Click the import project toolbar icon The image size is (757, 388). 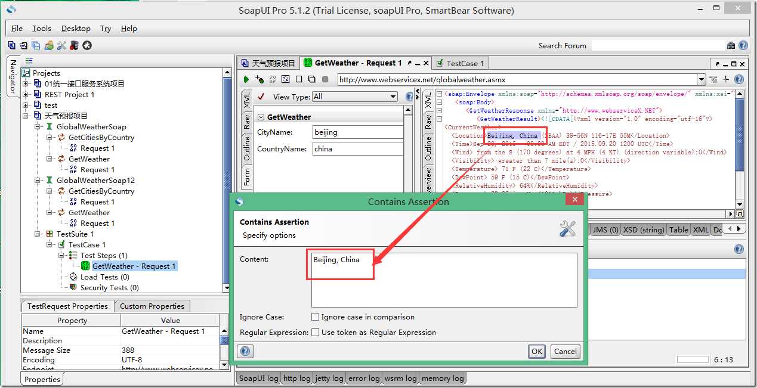click(x=23, y=45)
